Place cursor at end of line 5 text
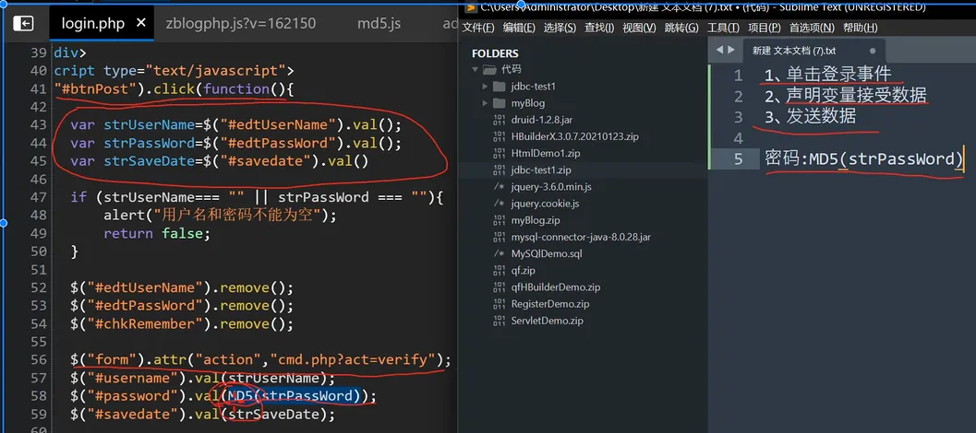The width and height of the screenshot is (976, 433). click(x=963, y=159)
